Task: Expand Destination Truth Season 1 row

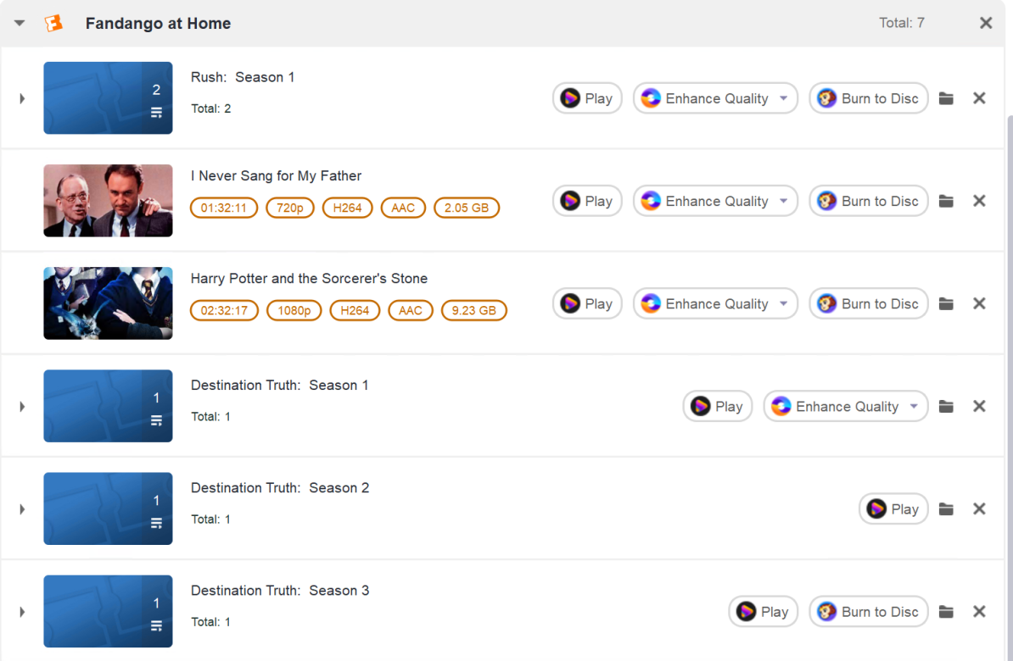Action: point(22,406)
